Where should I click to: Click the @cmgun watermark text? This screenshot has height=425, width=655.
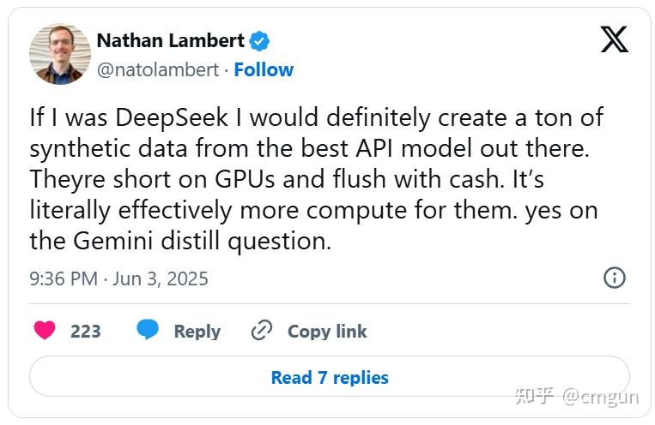(x=602, y=396)
